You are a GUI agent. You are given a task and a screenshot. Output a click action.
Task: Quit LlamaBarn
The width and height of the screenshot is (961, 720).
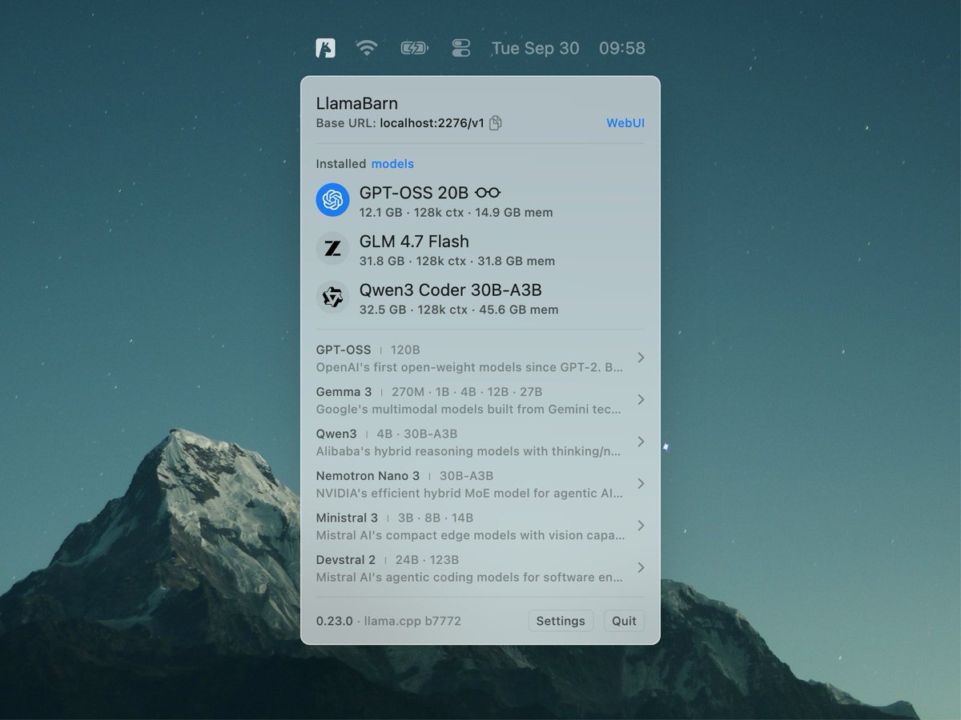(624, 621)
